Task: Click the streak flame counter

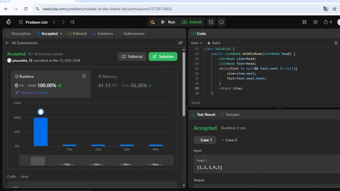Action: coord(328,22)
